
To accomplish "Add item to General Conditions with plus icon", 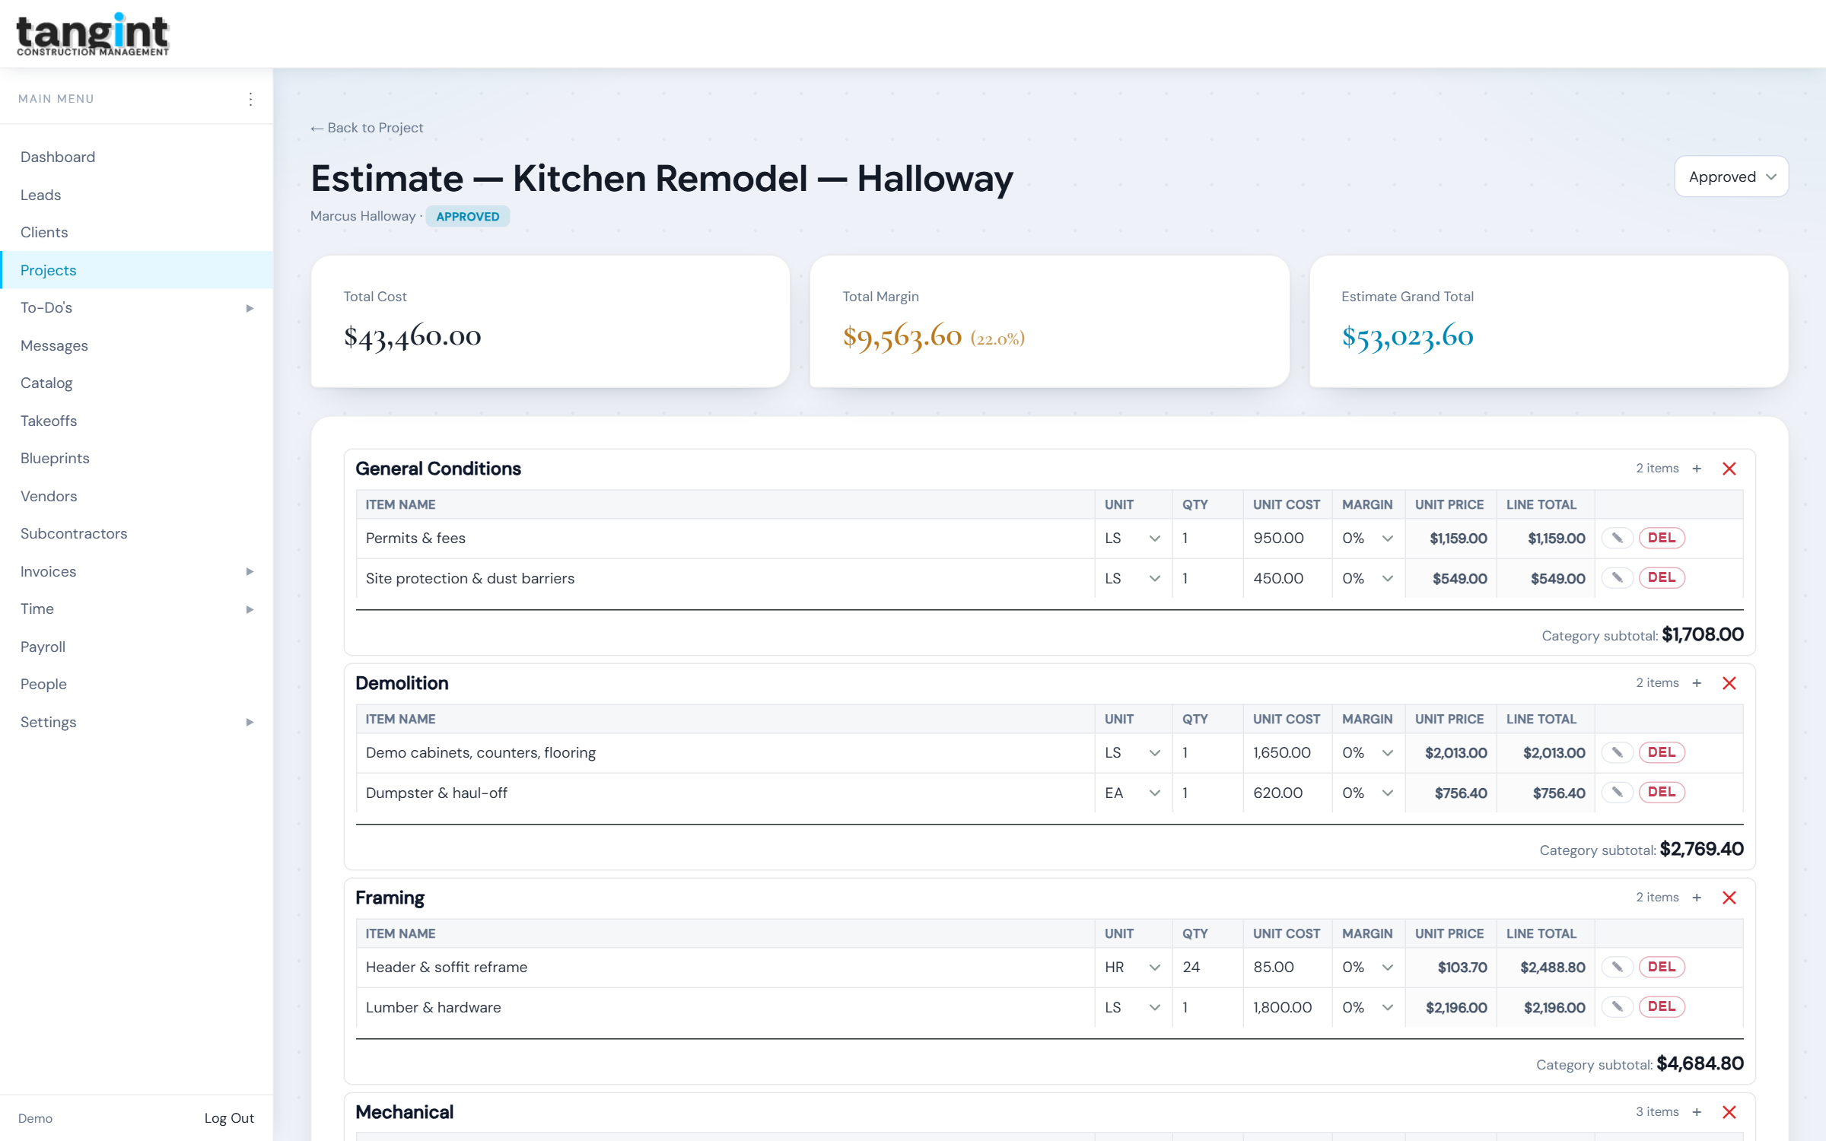I will (x=1697, y=469).
